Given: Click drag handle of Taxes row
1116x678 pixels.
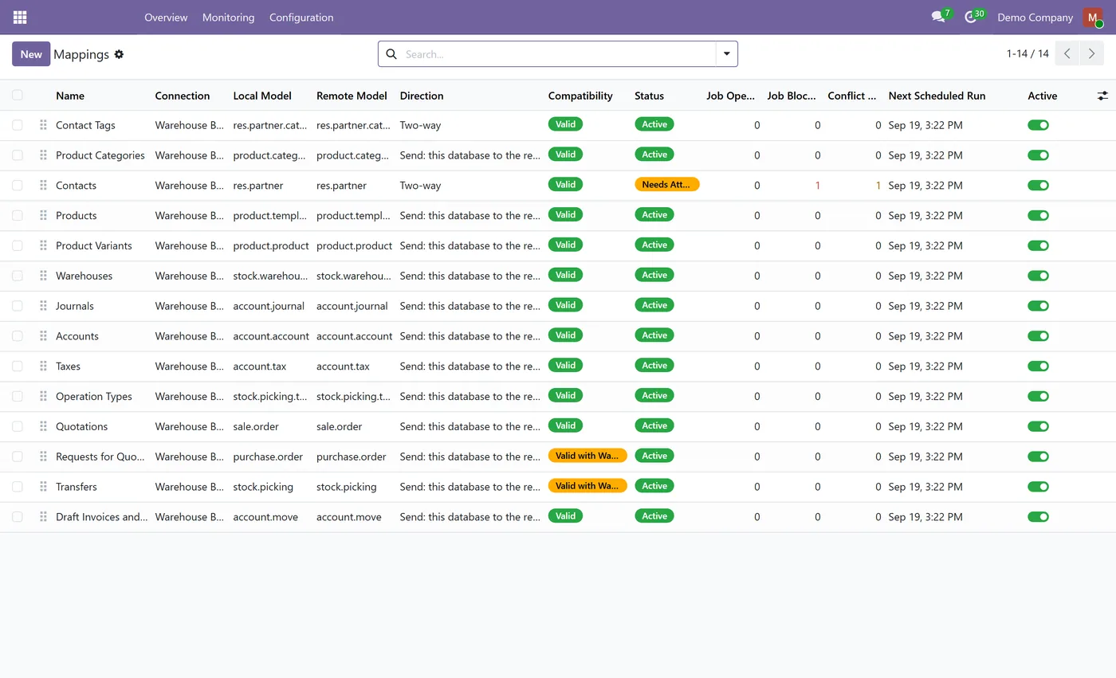Looking at the screenshot, I should tap(43, 366).
